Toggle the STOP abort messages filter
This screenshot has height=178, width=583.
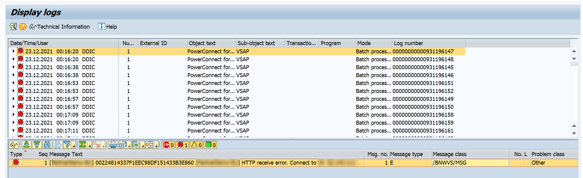tap(168, 145)
